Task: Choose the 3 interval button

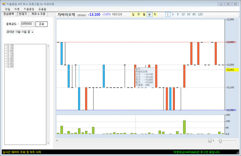Action: pos(173,14)
